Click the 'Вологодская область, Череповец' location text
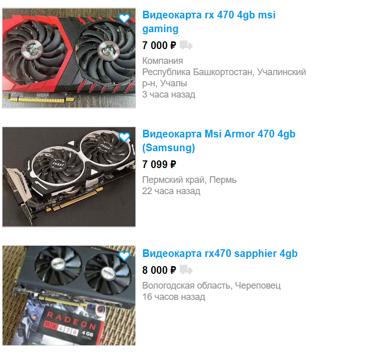 (211, 286)
